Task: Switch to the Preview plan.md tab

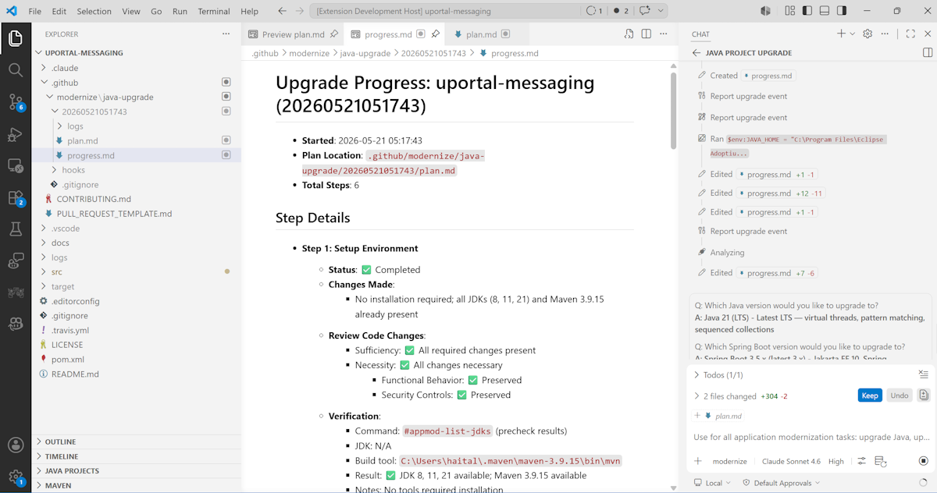Action: tap(292, 34)
